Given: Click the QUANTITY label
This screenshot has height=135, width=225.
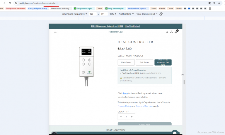Looking at the screenshot, I should [x=123, y=112].
